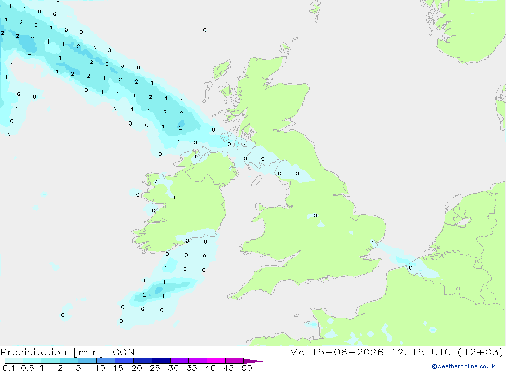This screenshot has width=506, height=371.
Task: Select the 0.5–1 mm legend color swatch
Action: pos(32,361)
